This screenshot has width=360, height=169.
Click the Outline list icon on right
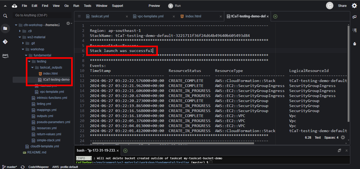click(354, 30)
